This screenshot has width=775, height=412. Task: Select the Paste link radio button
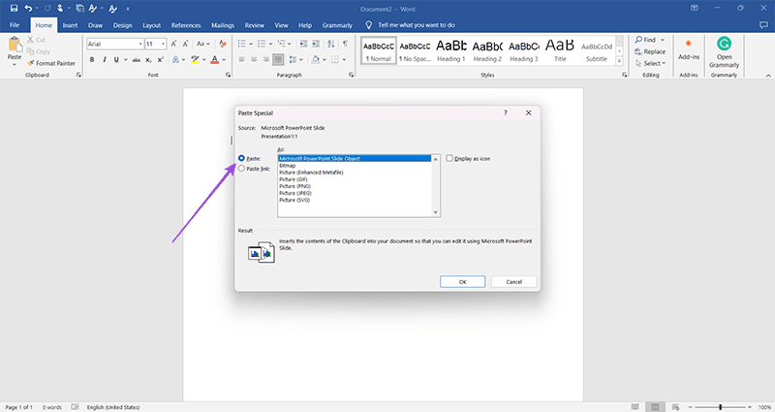pyautogui.click(x=241, y=169)
